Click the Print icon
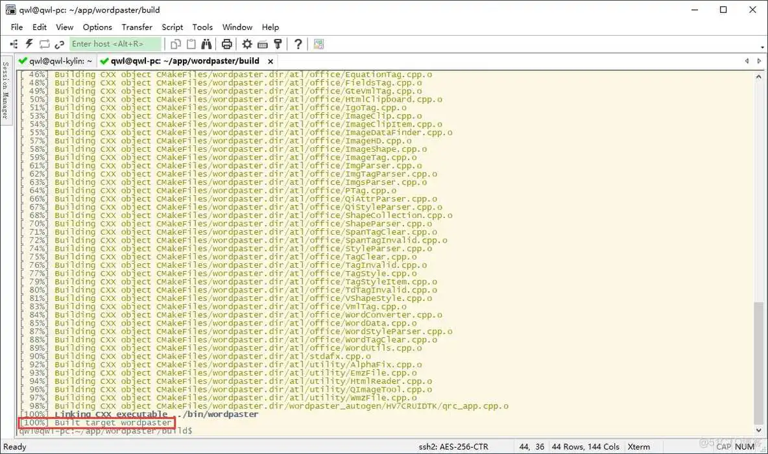Viewport: 768px width, 454px height. (226, 44)
